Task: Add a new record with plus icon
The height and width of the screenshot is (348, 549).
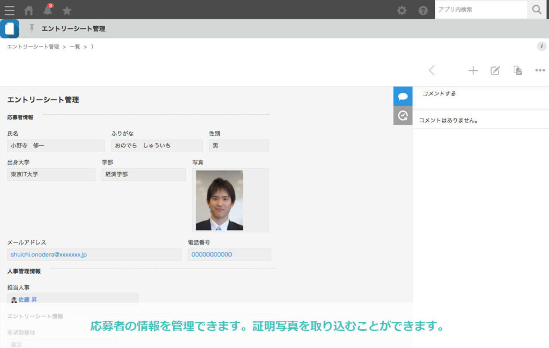Action: tap(473, 70)
